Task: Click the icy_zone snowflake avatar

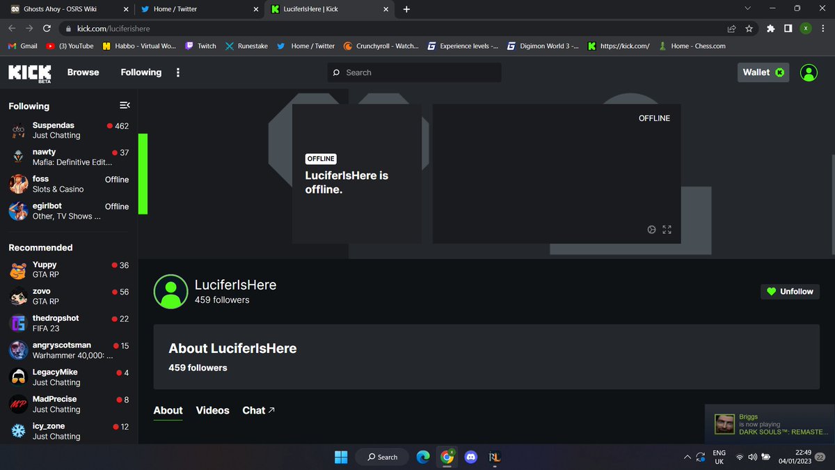Action: (19, 431)
